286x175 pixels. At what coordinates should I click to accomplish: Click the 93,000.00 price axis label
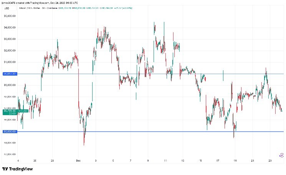click(10, 39)
